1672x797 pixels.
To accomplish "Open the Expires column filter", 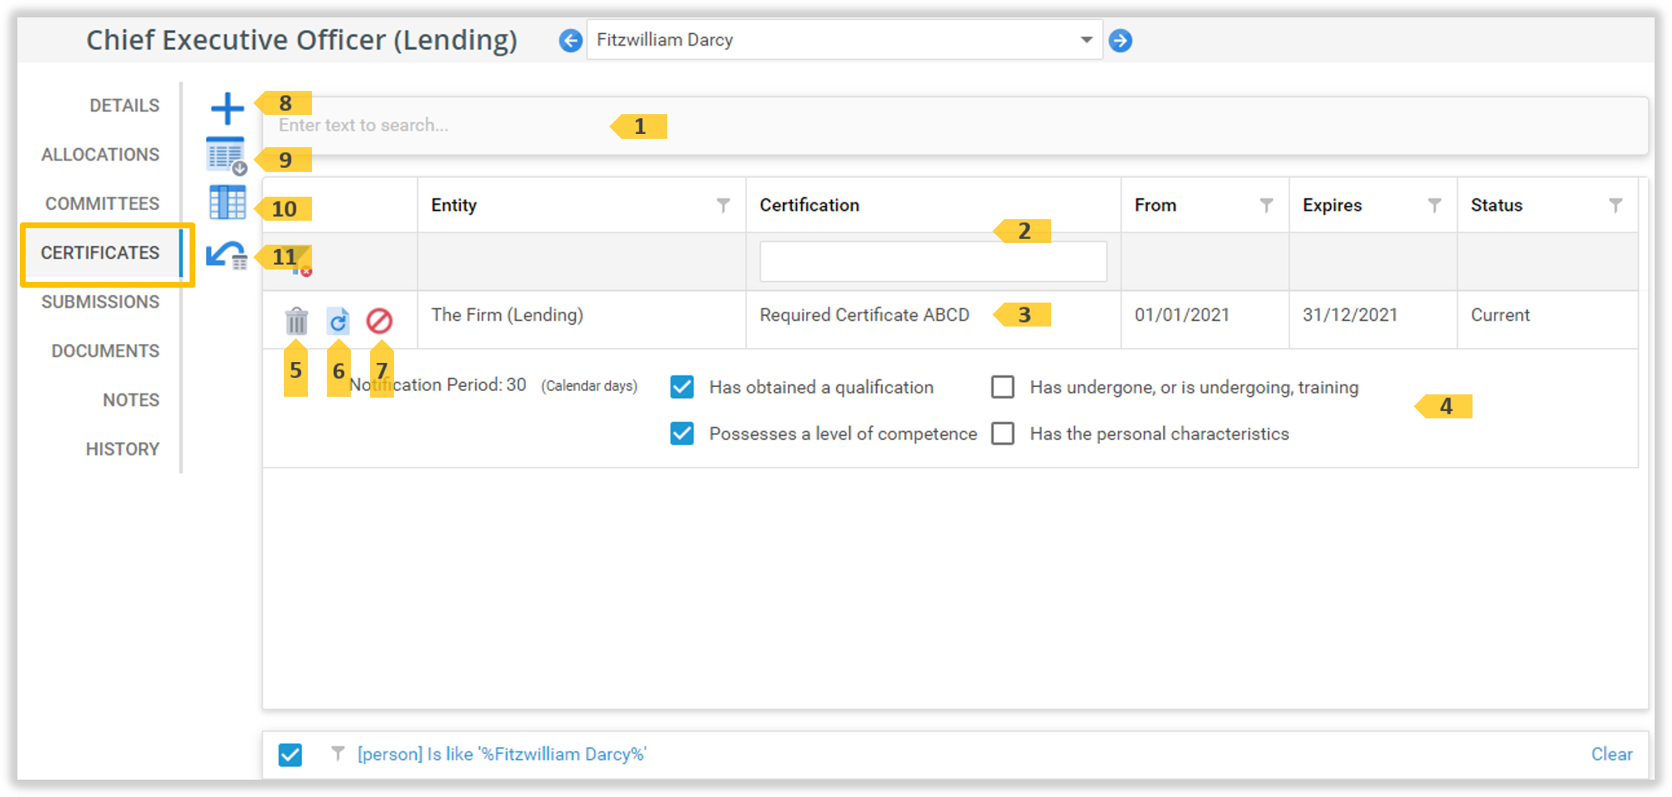I will pyautogui.click(x=1435, y=205).
